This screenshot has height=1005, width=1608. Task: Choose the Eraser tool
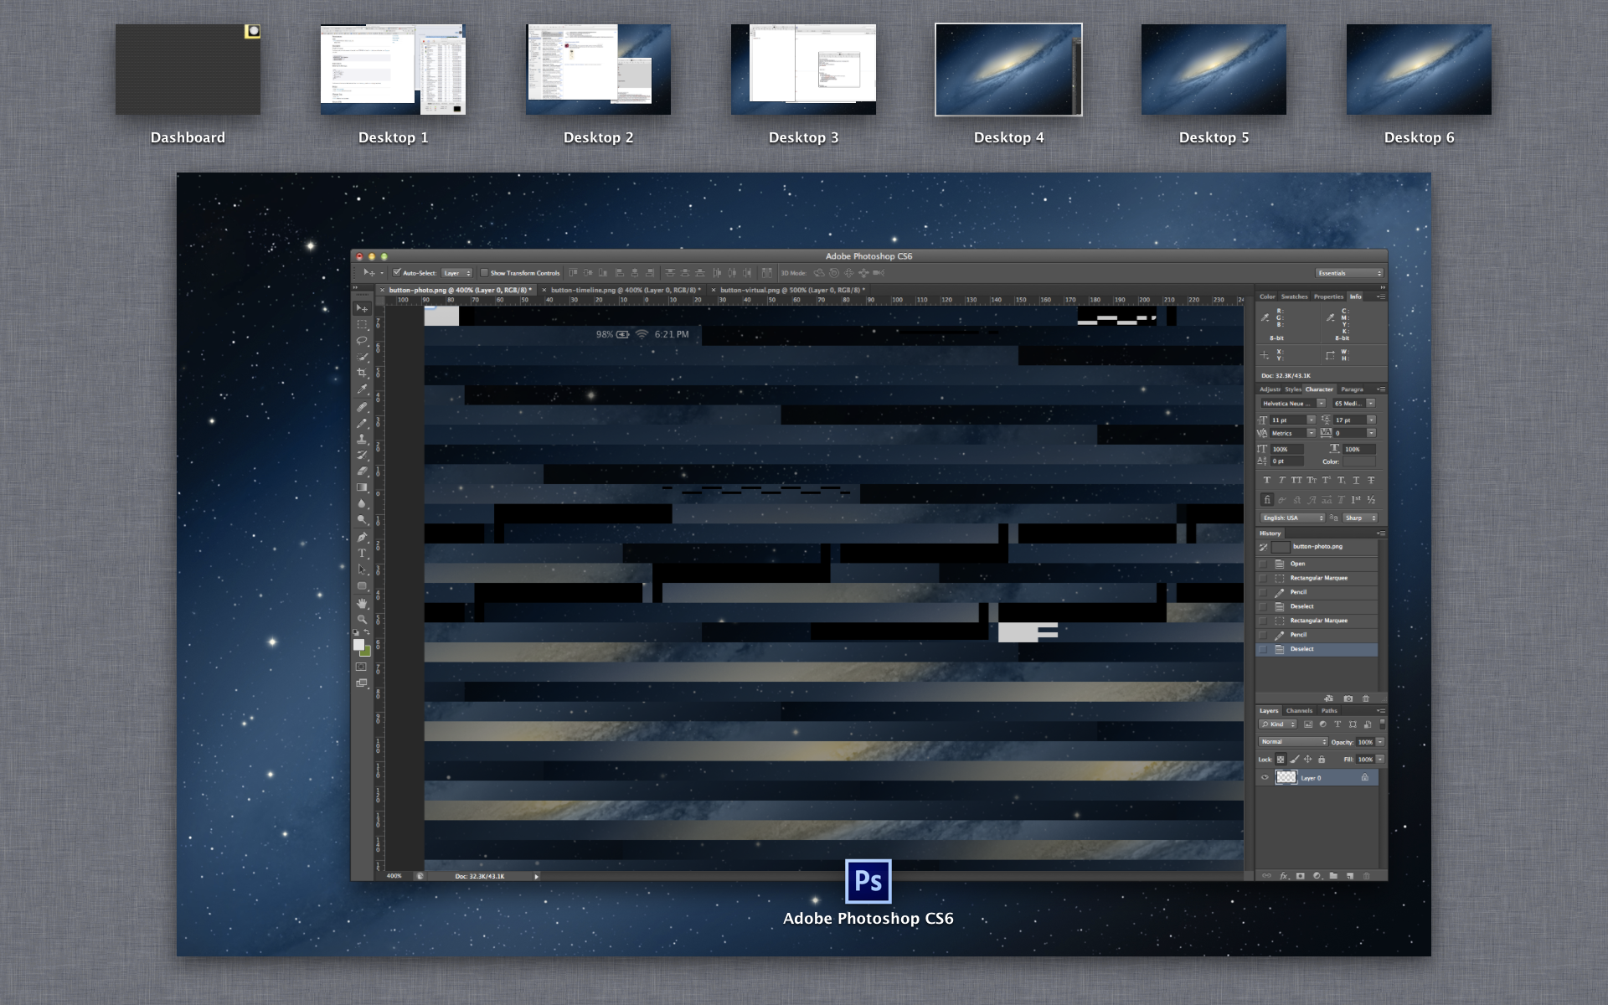(x=362, y=471)
